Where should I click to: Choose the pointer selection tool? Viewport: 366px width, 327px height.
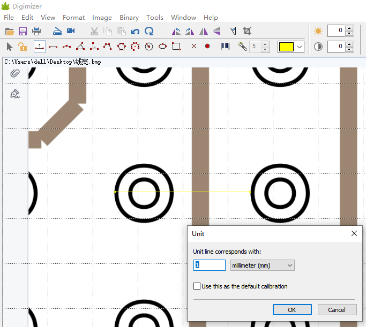(x=10, y=47)
